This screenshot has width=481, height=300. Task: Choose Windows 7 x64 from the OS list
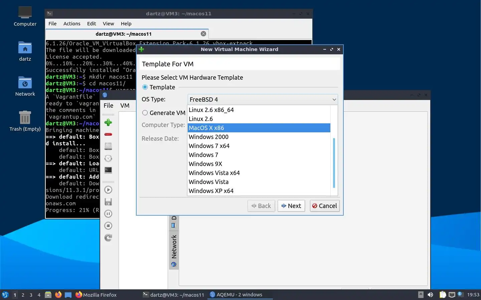[259, 146]
